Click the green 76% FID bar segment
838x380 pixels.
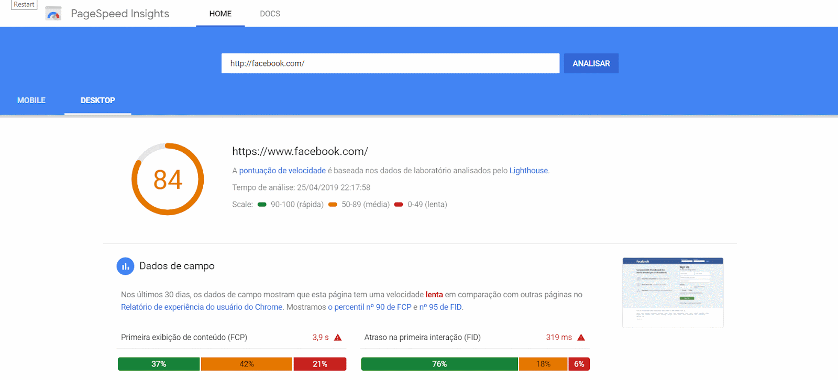click(439, 364)
